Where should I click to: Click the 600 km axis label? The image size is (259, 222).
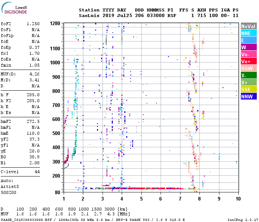pyautogui.click(x=56, y=119)
